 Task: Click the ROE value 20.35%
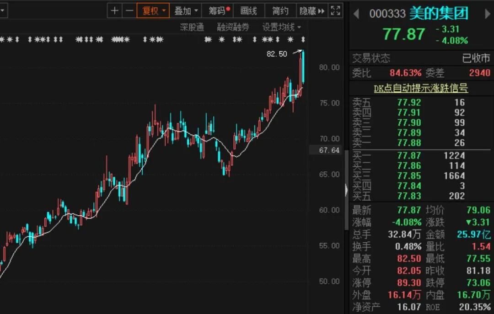(475, 307)
